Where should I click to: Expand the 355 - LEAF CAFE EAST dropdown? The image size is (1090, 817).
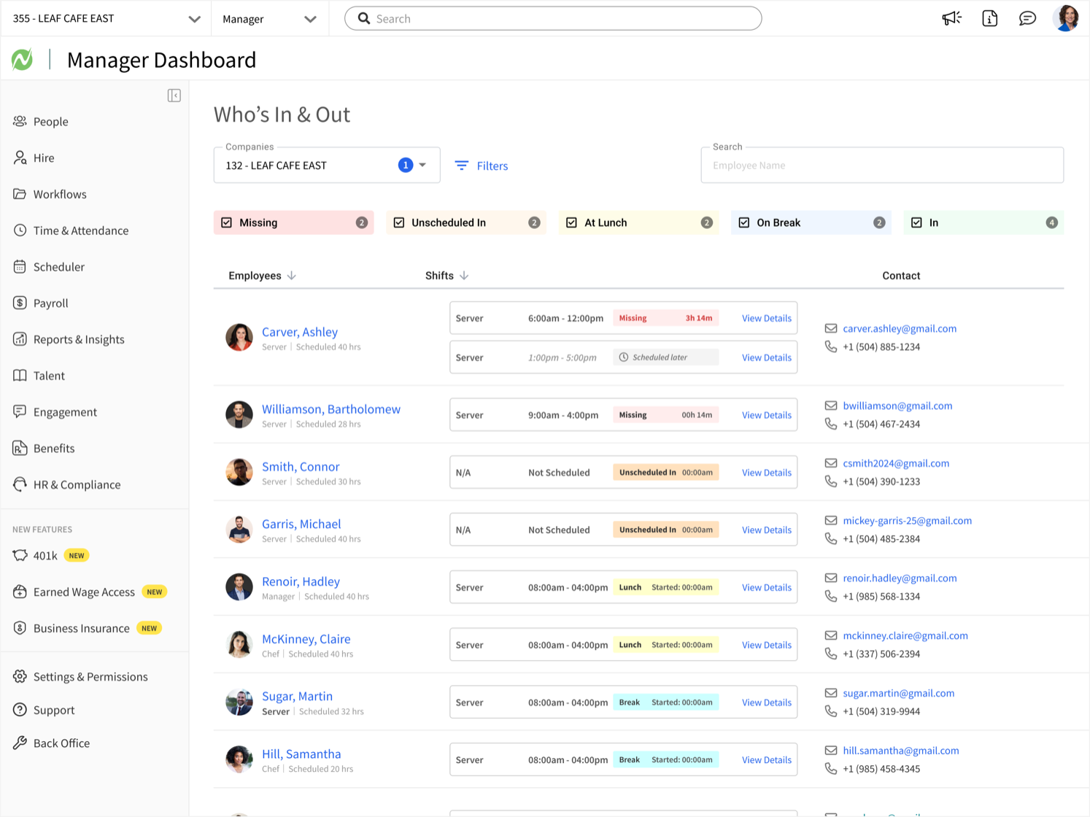point(106,18)
